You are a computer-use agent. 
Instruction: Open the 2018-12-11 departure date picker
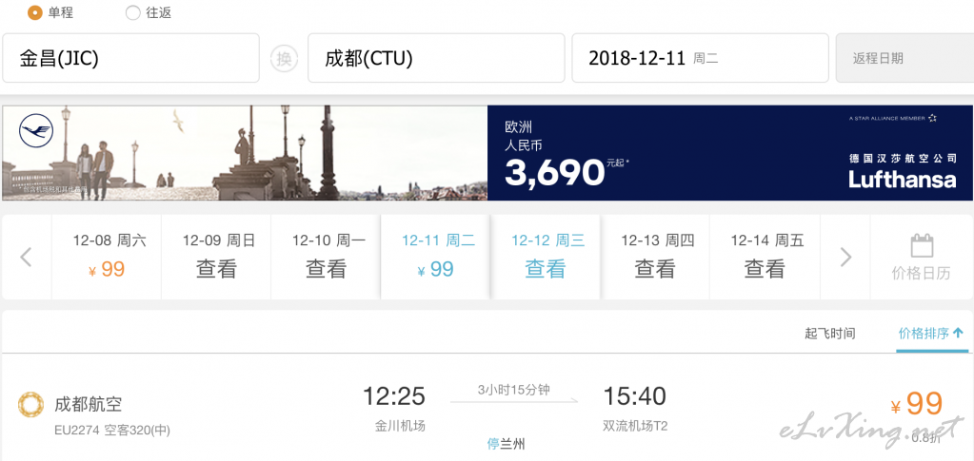click(700, 58)
